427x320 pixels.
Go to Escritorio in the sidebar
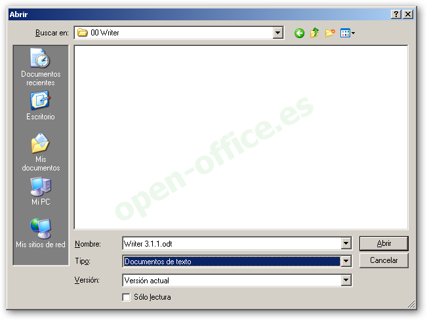point(41,106)
